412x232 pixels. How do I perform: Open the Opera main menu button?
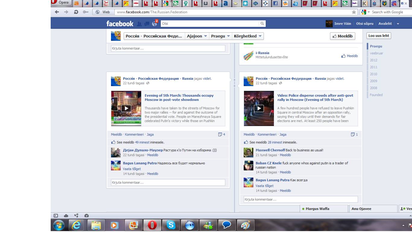(x=61, y=3)
